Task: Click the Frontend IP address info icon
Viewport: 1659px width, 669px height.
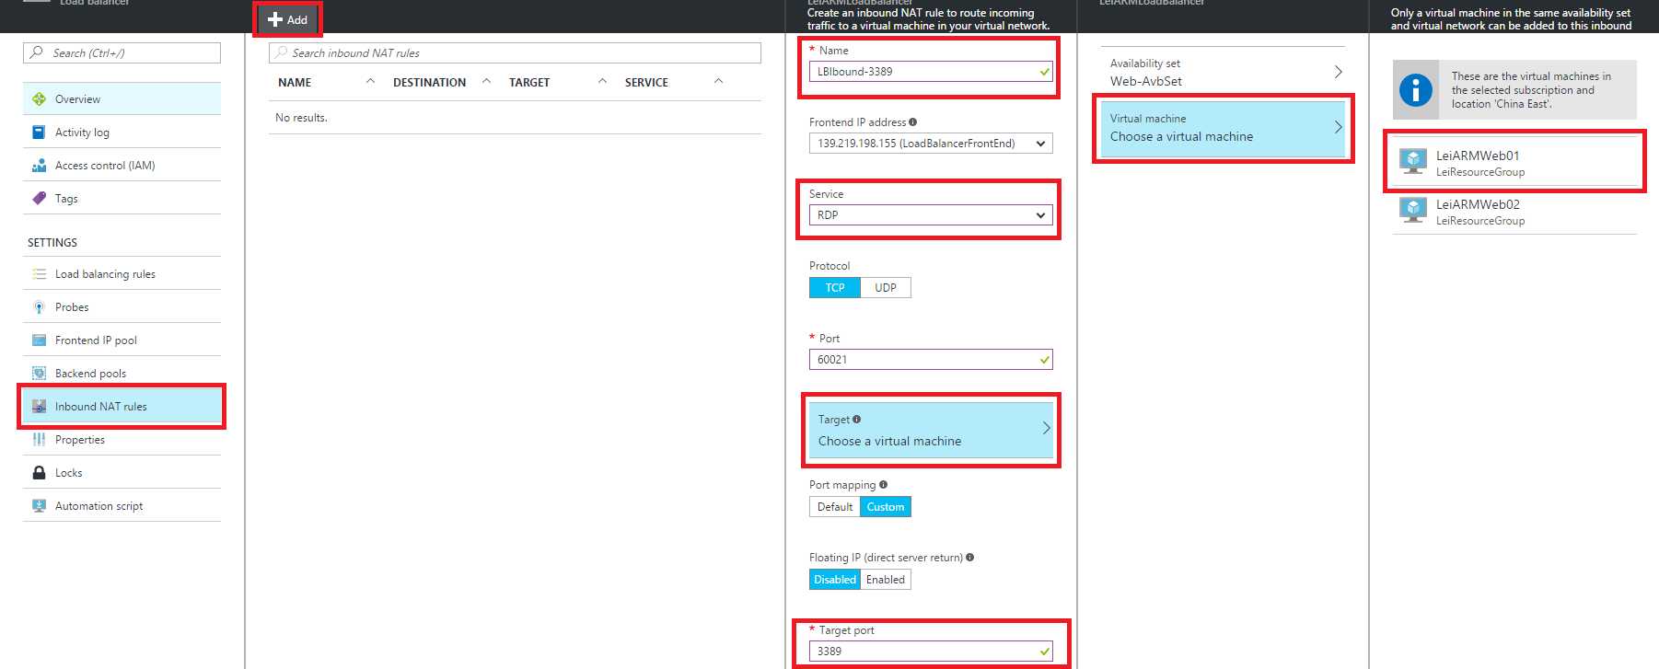Action: [x=912, y=121]
